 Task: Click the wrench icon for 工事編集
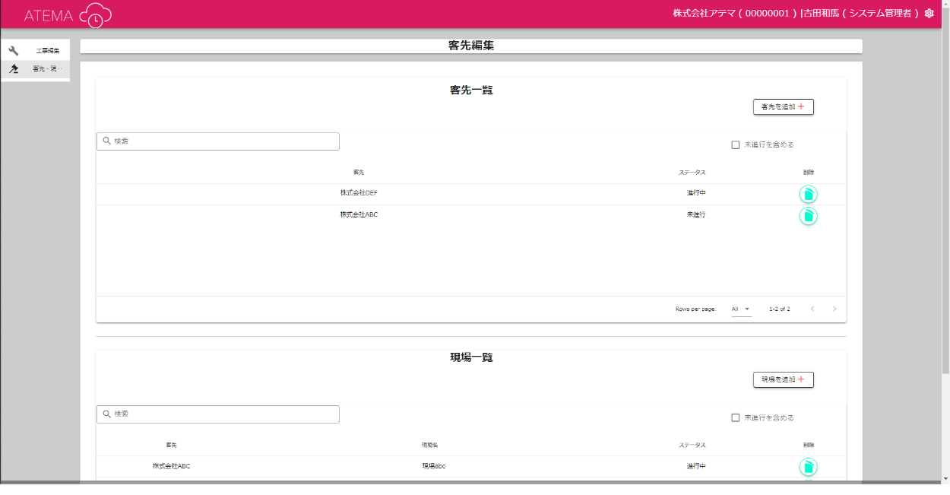[13, 51]
